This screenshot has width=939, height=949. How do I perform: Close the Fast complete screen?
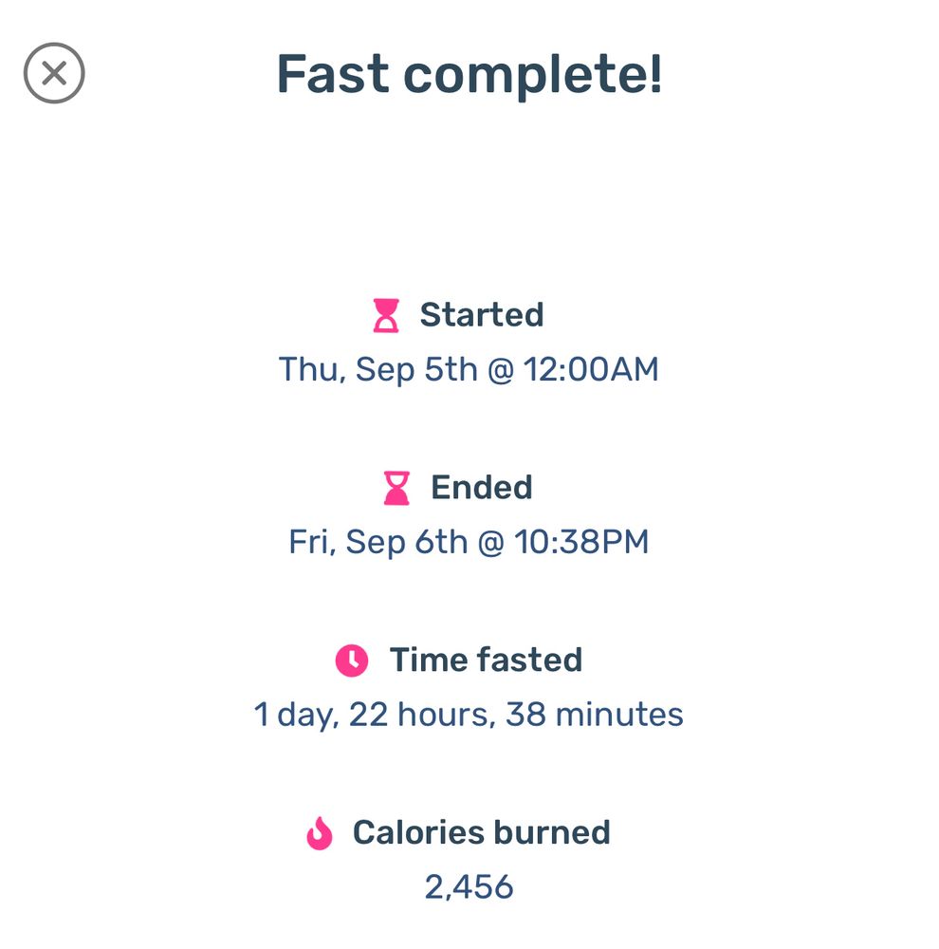pos(54,73)
